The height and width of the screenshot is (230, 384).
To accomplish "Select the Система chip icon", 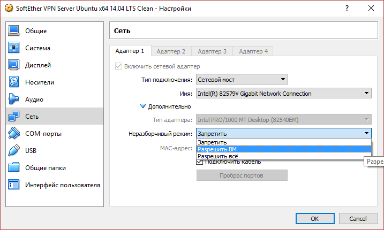I will [x=14, y=48].
